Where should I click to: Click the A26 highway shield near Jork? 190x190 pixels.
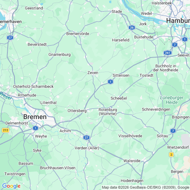click(132, 28)
